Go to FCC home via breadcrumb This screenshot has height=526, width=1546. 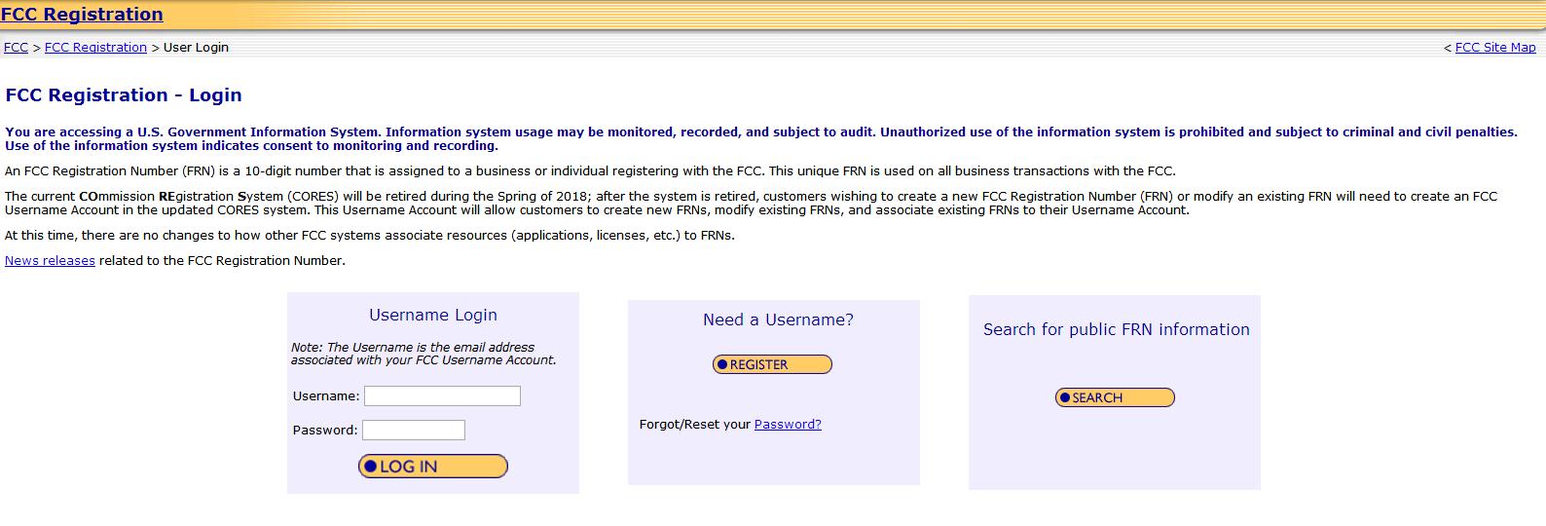[x=16, y=48]
